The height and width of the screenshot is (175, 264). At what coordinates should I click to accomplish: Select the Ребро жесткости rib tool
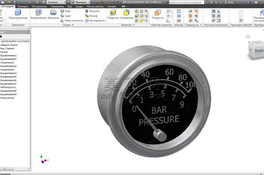(x=72, y=20)
